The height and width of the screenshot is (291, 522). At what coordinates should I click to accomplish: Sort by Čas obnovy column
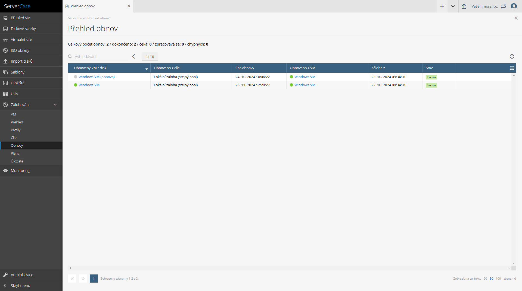[259, 68]
